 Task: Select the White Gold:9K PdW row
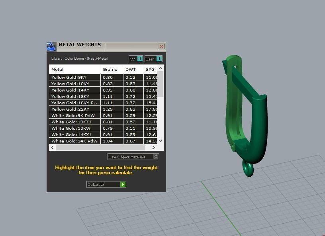pos(103,116)
